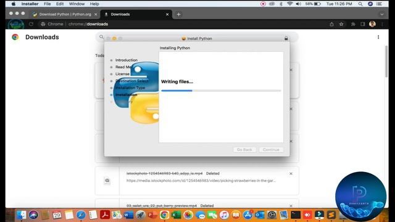Click the Chrome logo beside Downloads heading
The height and width of the screenshot is (222, 395).
coord(15,37)
